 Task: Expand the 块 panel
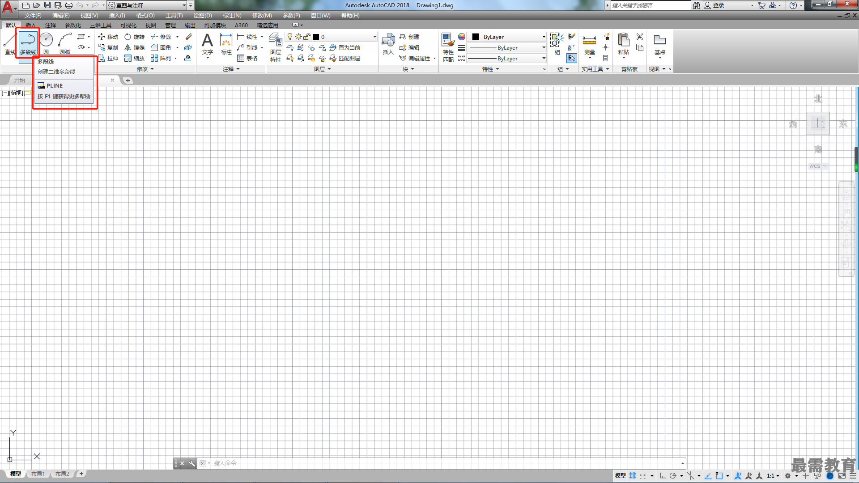[408, 69]
